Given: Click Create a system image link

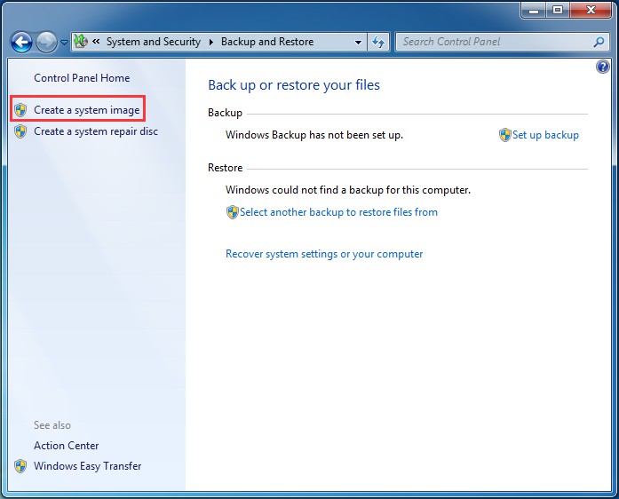Looking at the screenshot, I should 87,110.
